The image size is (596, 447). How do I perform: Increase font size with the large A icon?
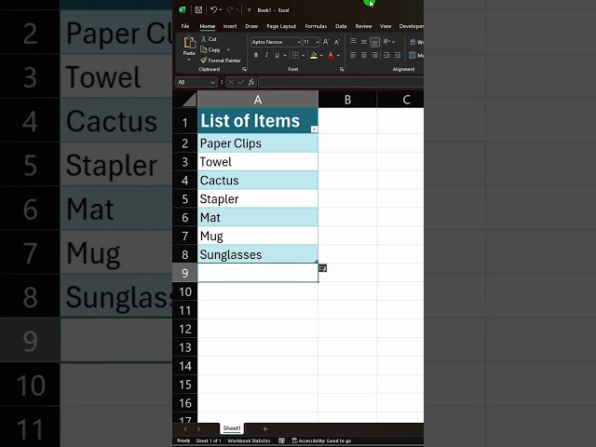326,42
